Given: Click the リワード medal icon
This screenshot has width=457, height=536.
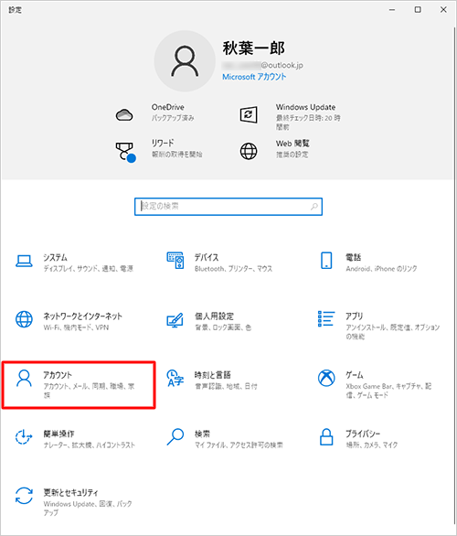Looking at the screenshot, I should [x=125, y=152].
